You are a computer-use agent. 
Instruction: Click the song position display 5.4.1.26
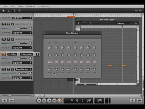tap(79, 101)
